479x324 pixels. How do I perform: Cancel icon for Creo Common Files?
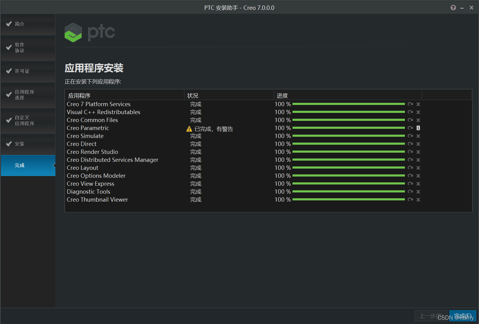[x=418, y=120]
